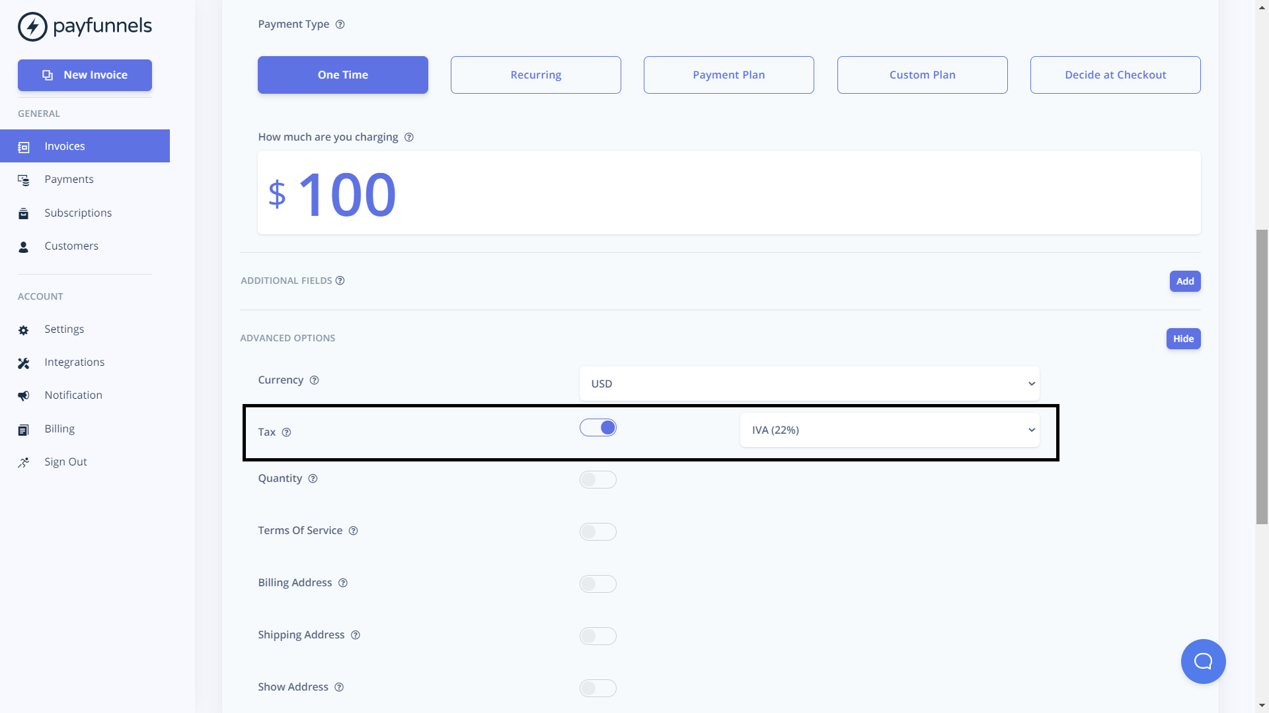Click the page vertical scrollbar thumb
This screenshot has height=713, width=1269.
pyautogui.click(x=1262, y=376)
